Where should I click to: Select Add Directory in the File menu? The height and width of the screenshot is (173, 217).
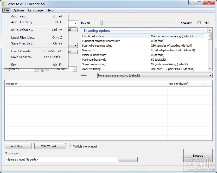click(x=23, y=22)
